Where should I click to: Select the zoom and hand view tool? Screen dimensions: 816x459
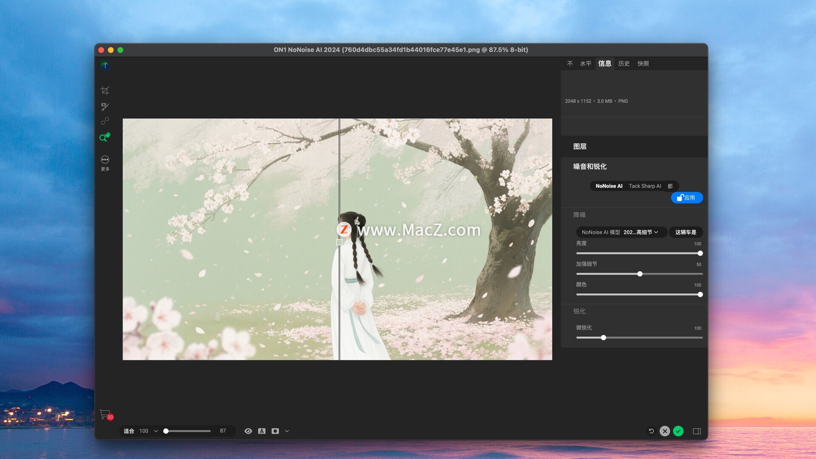click(x=105, y=137)
